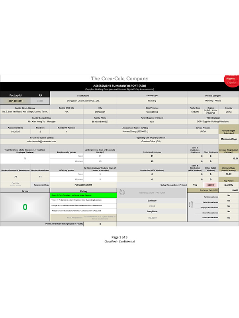Click the Full Assessment type value

point(83,185)
